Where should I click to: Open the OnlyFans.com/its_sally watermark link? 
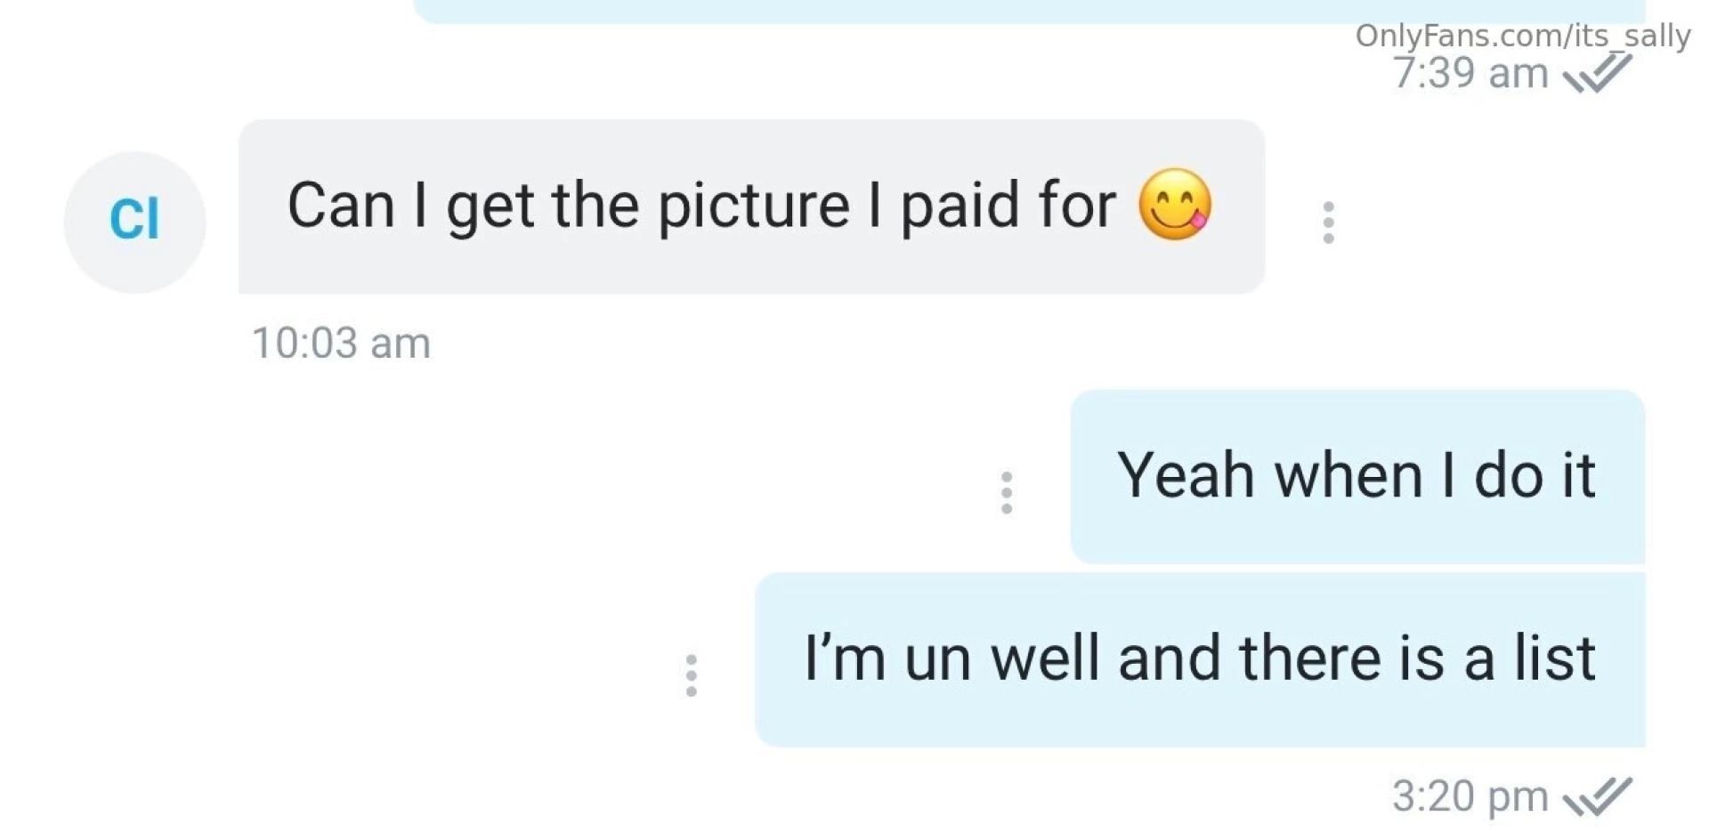coord(1523,36)
